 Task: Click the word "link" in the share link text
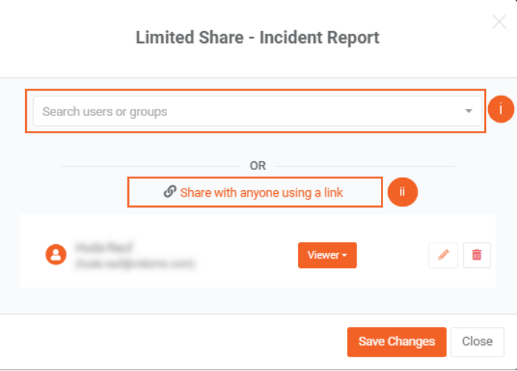pos(333,192)
